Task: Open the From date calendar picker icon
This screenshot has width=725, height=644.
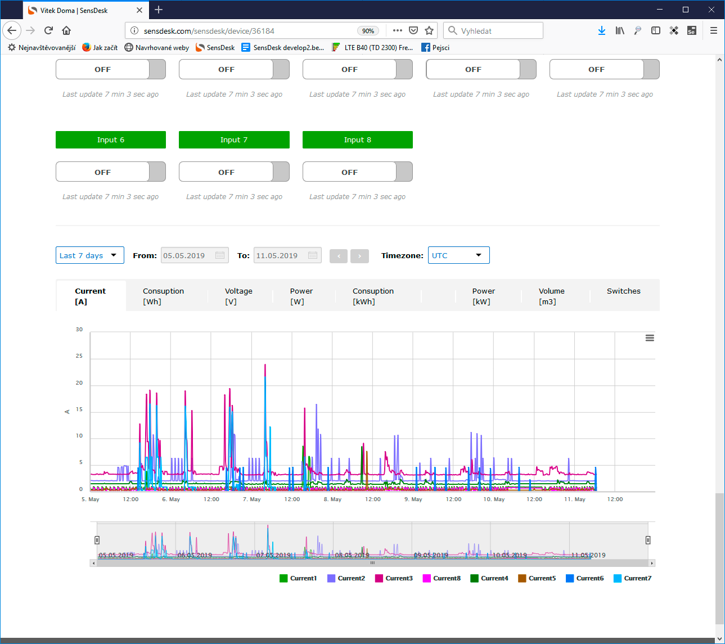Action: (220, 255)
